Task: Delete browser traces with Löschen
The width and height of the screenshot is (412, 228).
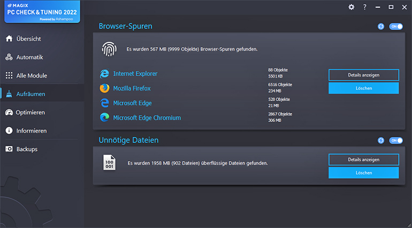Action: (364, 88)
